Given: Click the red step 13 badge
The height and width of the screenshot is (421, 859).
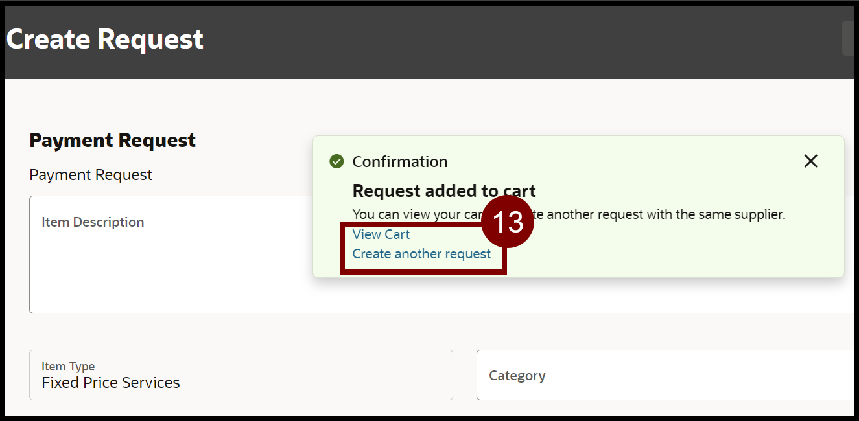Looking at the screenshot, I should click(x=508, y=222).
